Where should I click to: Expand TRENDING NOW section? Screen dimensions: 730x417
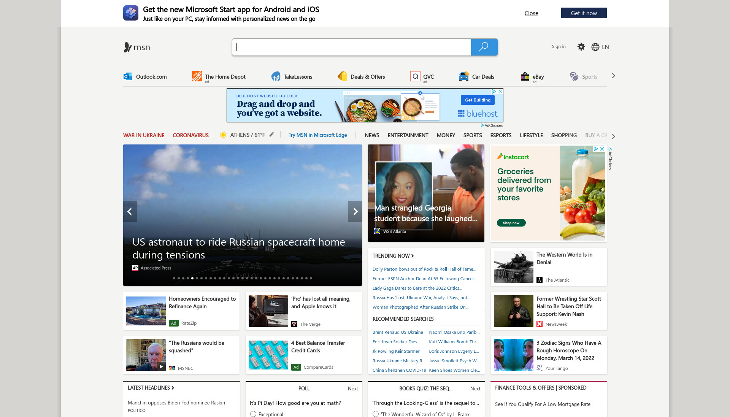coord(393,256)
